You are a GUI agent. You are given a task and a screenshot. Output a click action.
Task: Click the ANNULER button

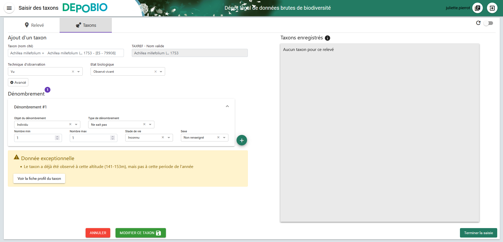pos(98,233)
